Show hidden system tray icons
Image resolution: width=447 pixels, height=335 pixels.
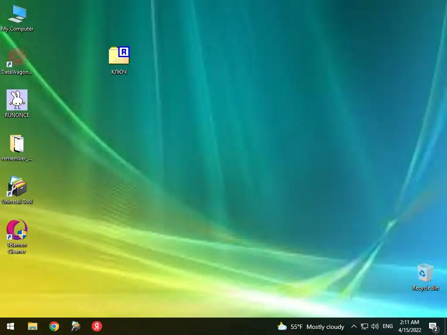[x=354, y=326]
